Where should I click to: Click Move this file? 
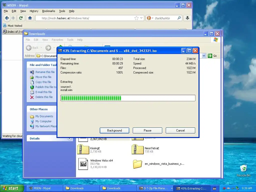(x=43, y=77)
